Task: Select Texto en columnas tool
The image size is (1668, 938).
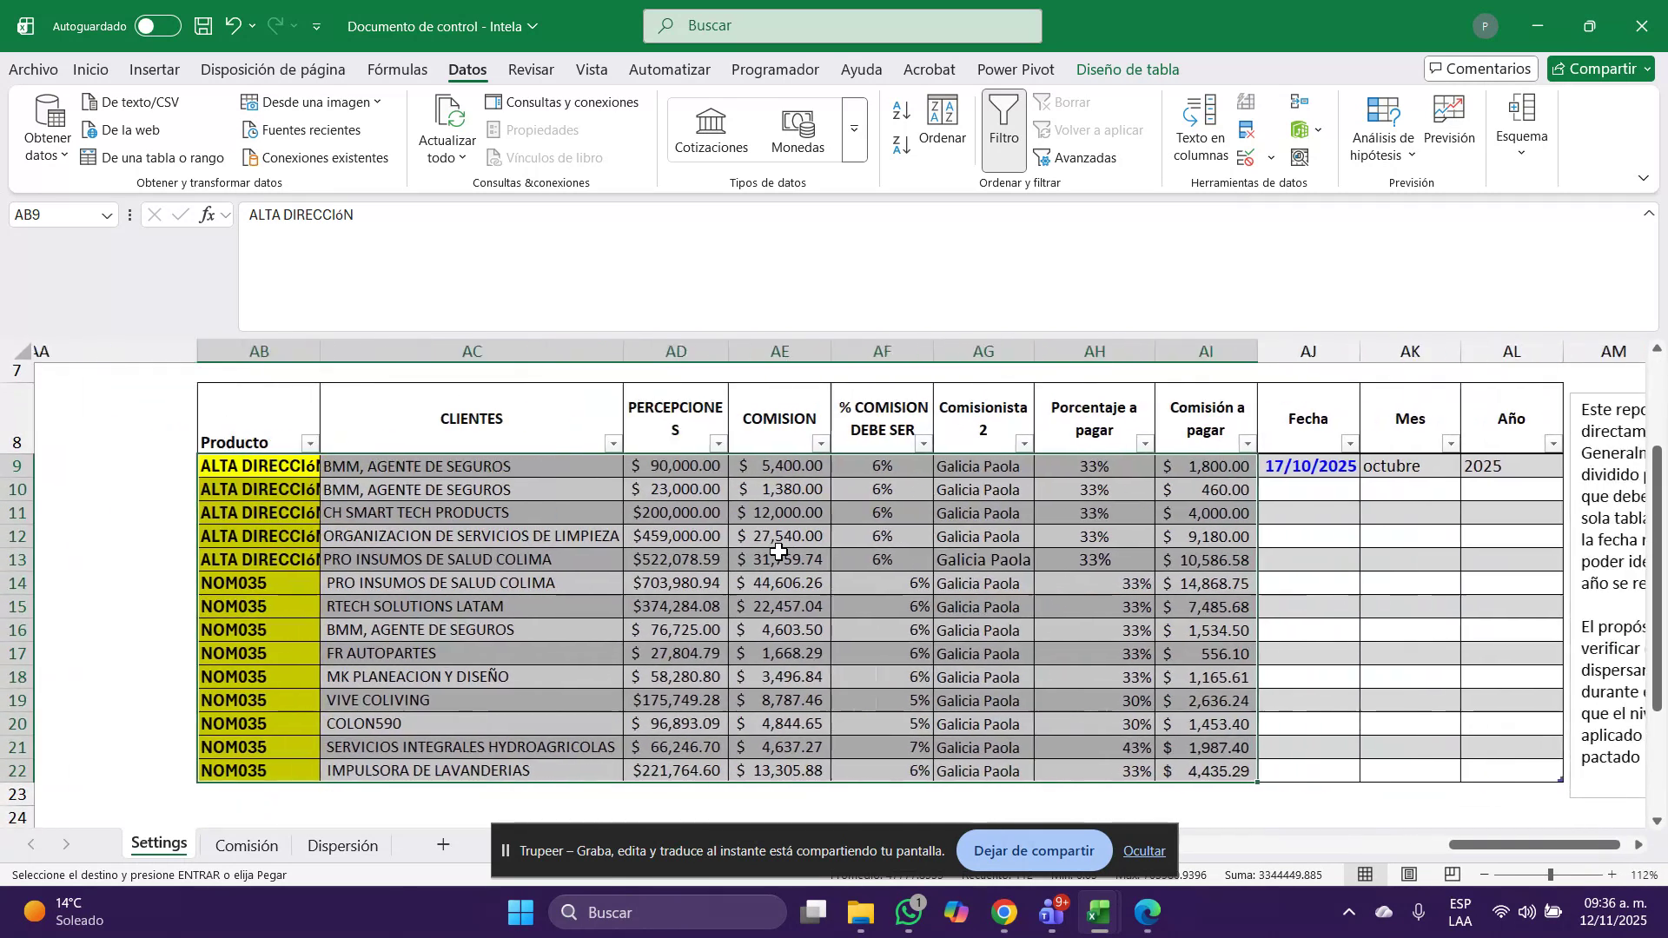Action: tap(1200, 129)
